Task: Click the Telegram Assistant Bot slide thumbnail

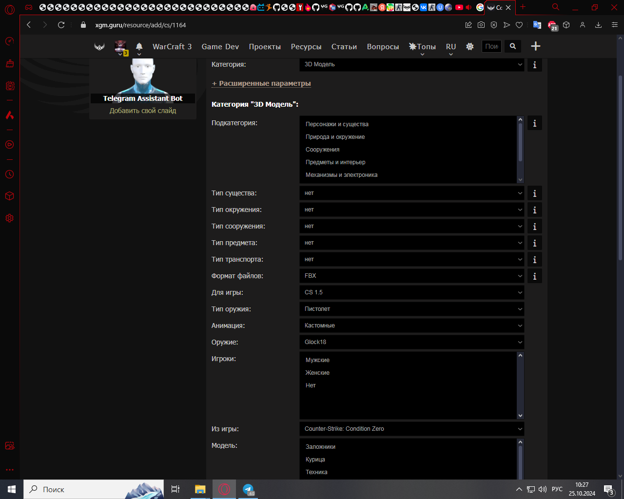Action: (x=143, y=81)
